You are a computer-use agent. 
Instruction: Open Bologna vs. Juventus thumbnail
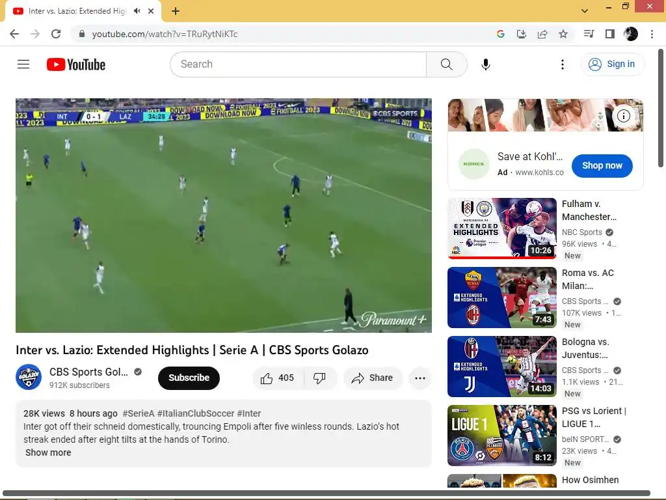pyautogui.click(x=501, y=367)
